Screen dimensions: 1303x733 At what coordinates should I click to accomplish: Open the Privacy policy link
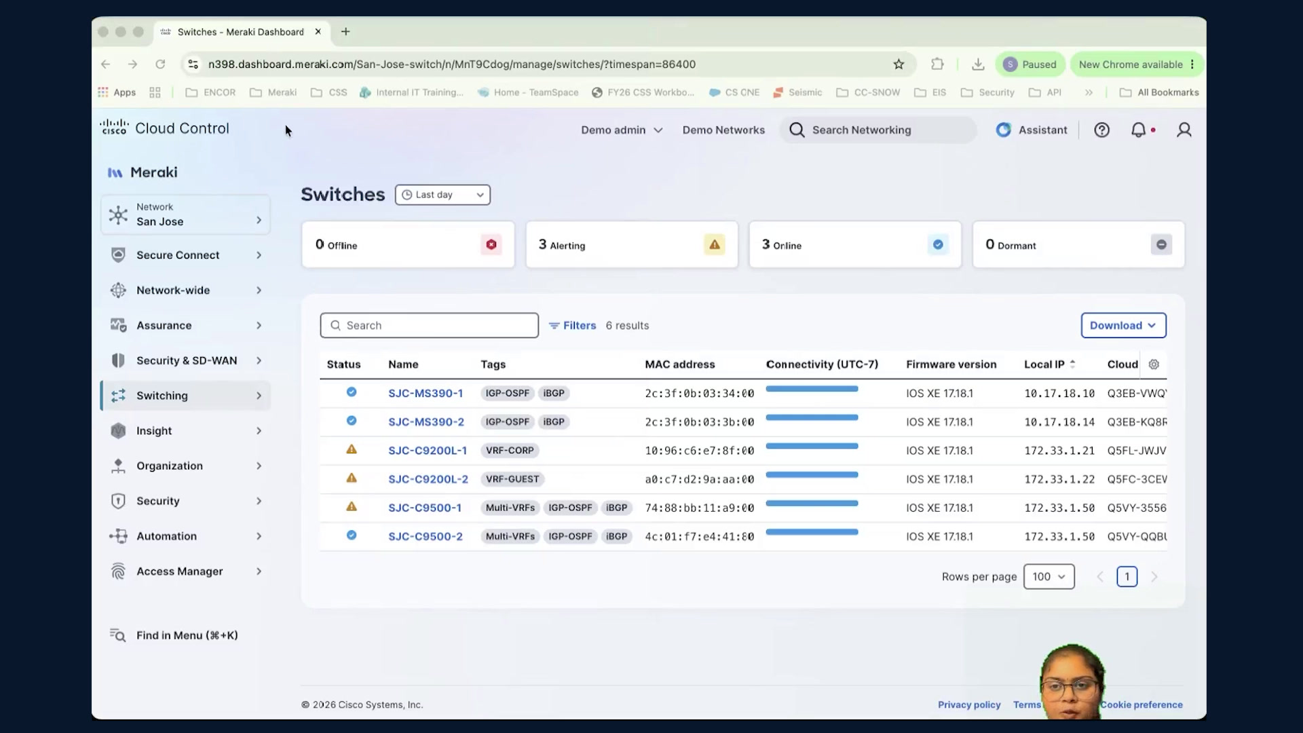(969, 704)
